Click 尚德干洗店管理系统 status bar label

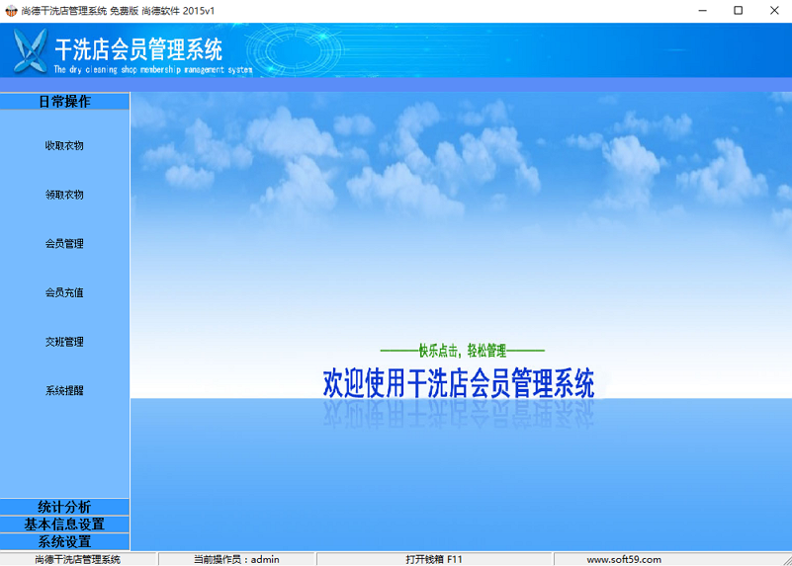[77, 559]
